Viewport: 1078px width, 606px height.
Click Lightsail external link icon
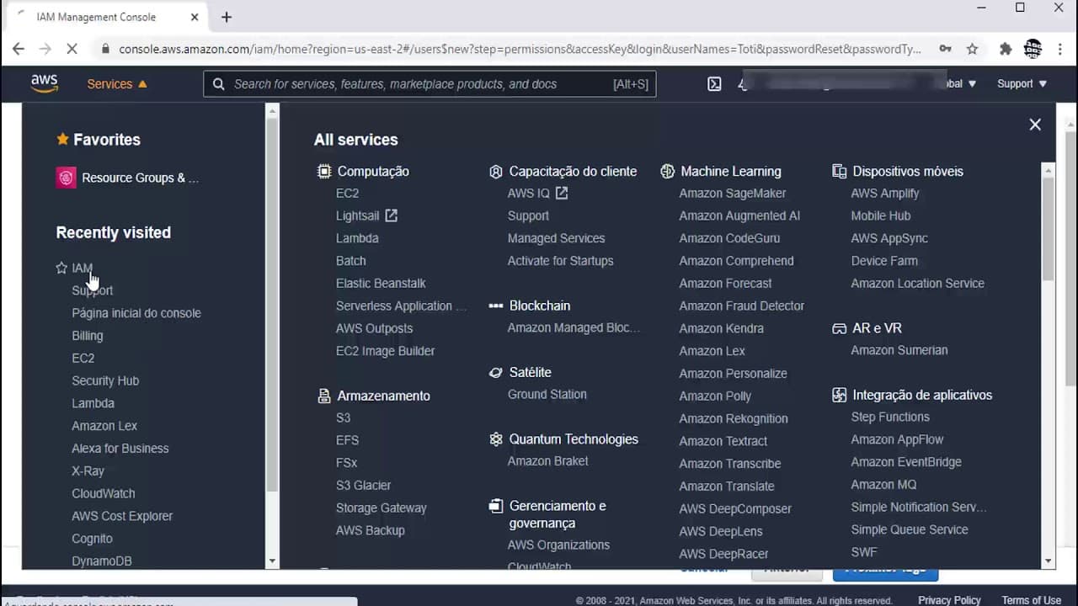(391, 215)
